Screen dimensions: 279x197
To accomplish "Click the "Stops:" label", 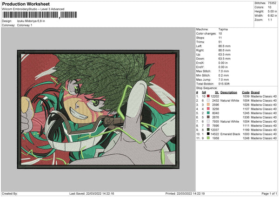I will pyautogui.click(x=200, y=38).
